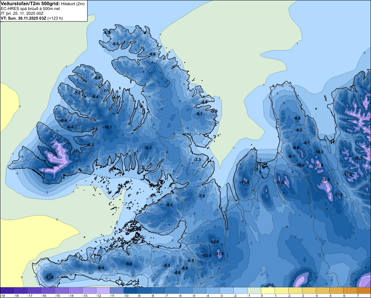Click the -5.9 temperature label

(214, 111)
